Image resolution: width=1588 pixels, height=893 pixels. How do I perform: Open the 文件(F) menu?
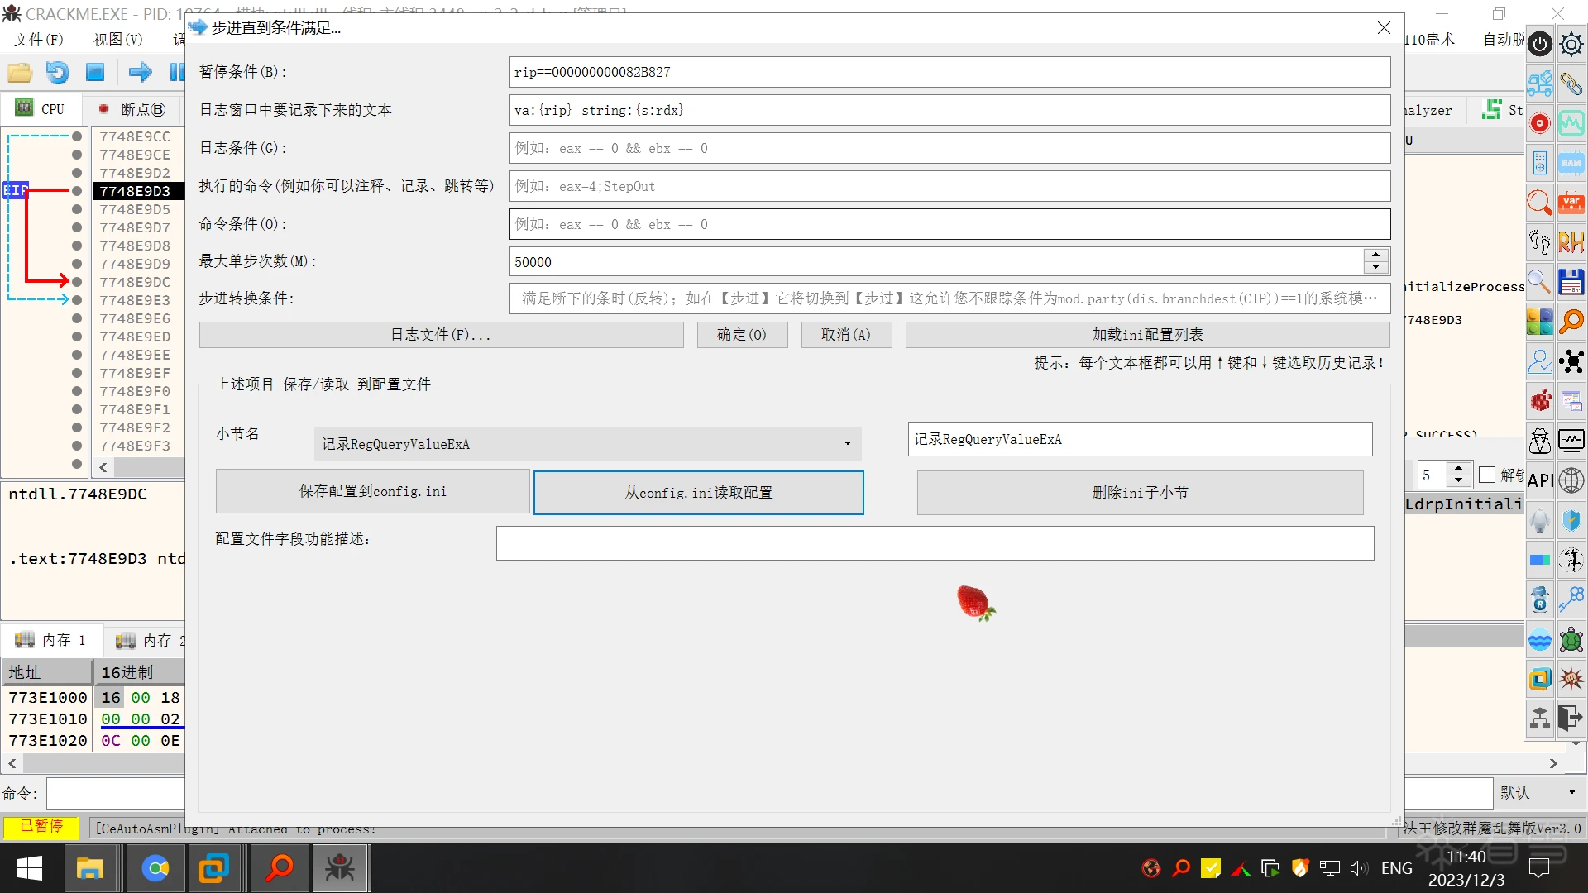click(38, 39)
